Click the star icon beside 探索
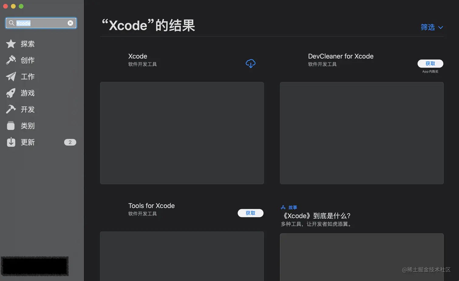 (11, 44)
